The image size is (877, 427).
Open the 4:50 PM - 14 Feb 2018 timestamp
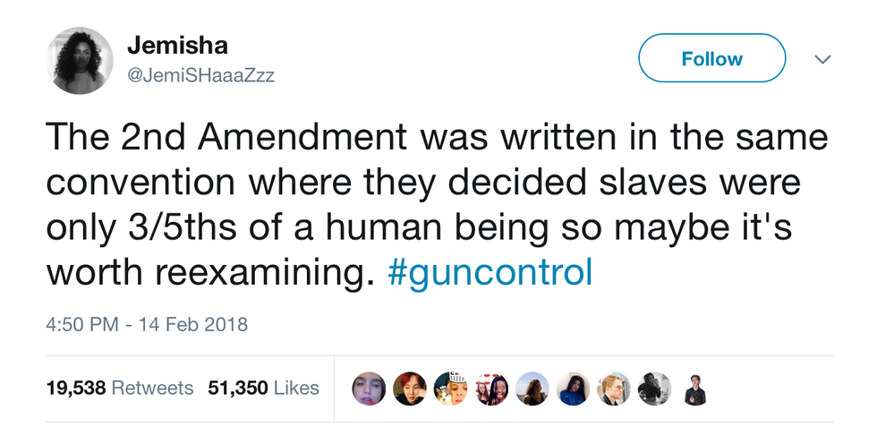pos(146,323)
